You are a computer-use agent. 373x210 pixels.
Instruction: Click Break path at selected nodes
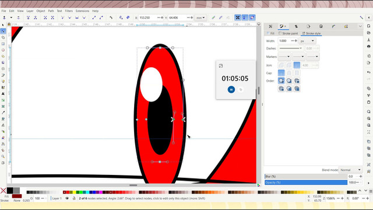click(x=36, y=17)
